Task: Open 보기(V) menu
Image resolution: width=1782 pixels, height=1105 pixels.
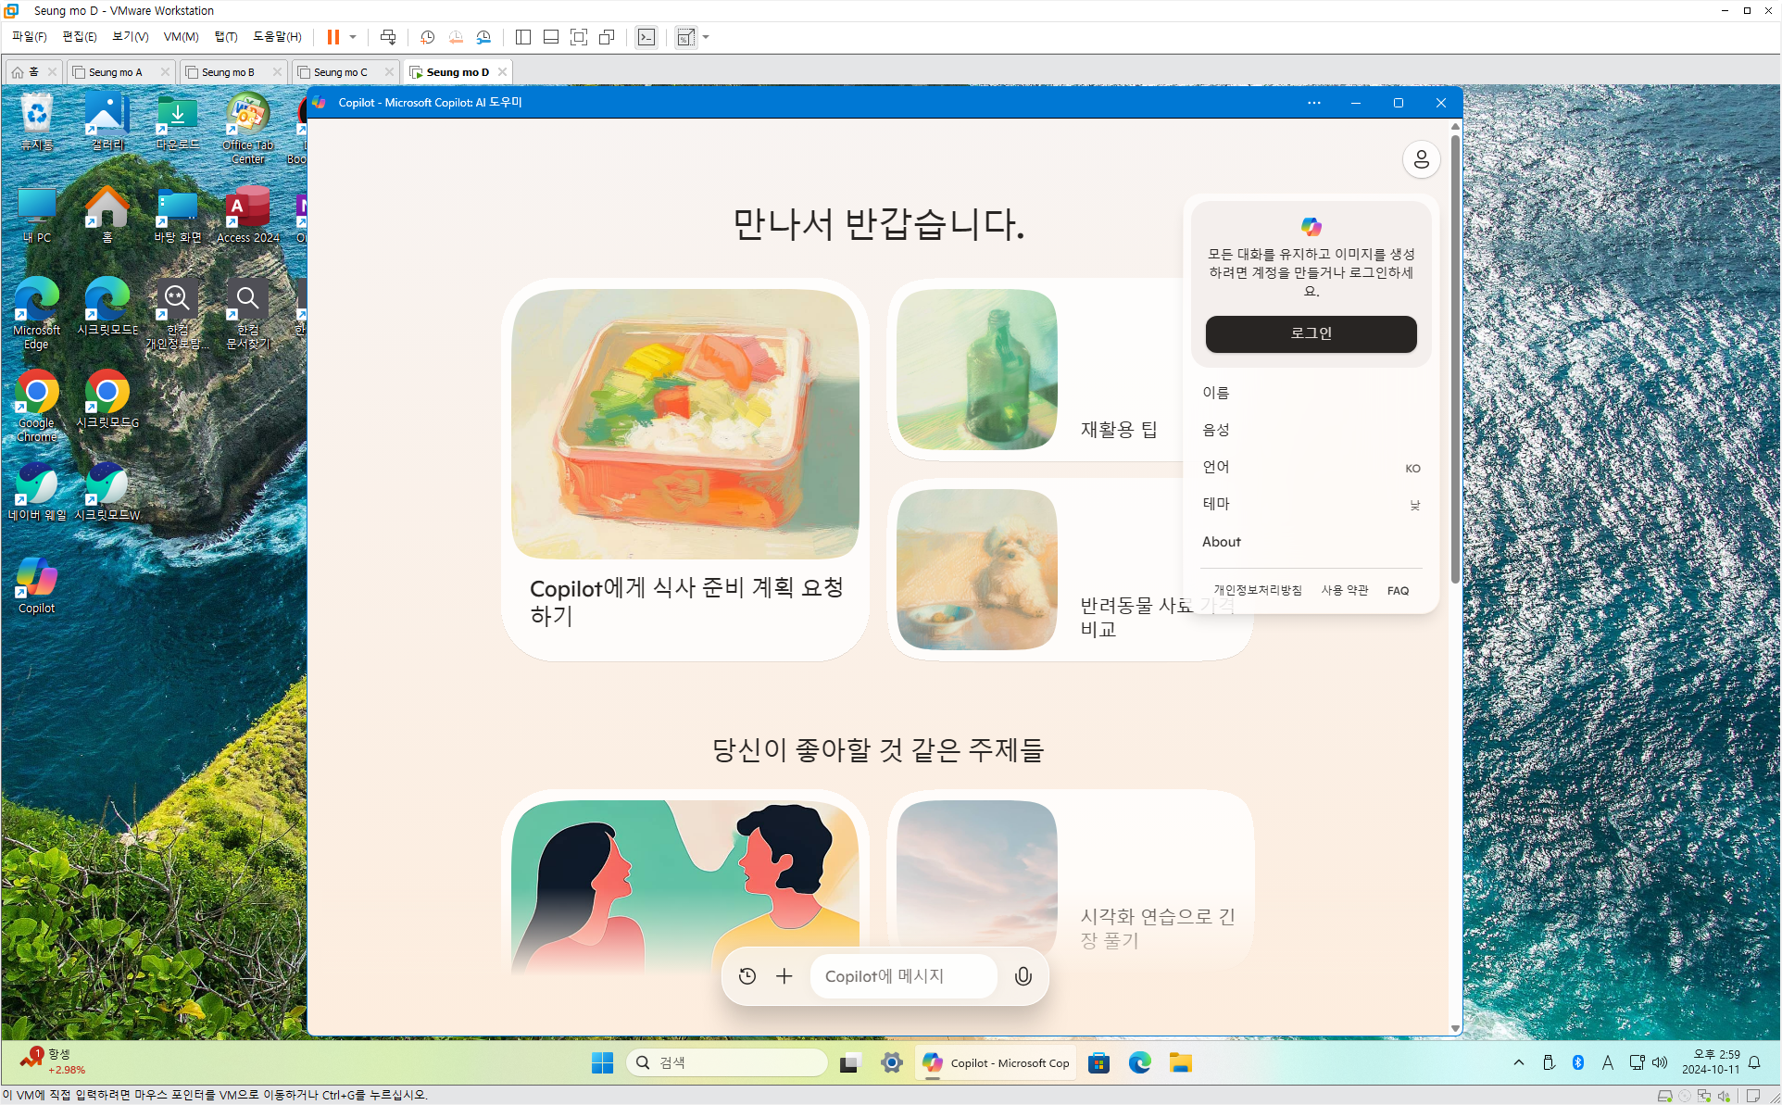Action: click(x=130, y=37)
